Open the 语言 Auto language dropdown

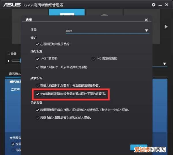[108, 31]
